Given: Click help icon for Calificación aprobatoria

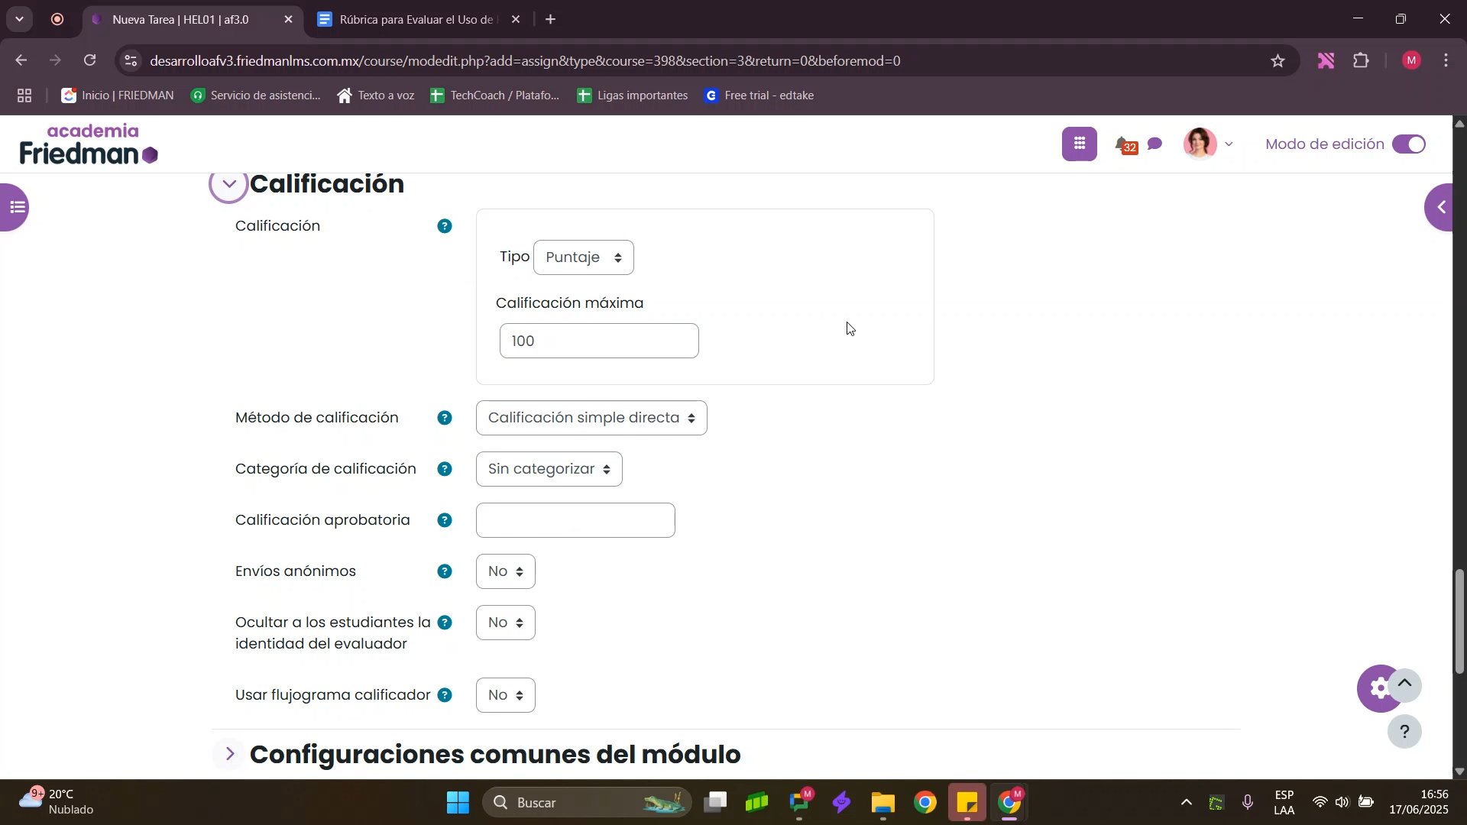Looking at the screenshot, I should click(445, 521).
